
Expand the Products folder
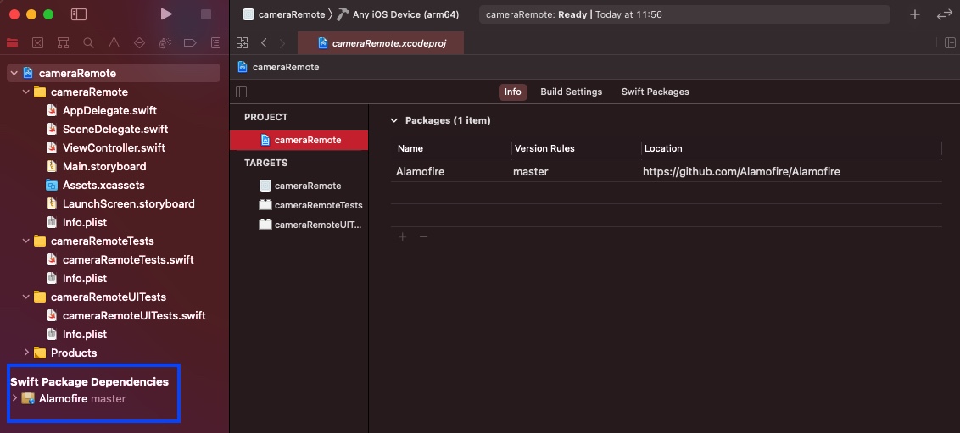click(x=25, y=353)
